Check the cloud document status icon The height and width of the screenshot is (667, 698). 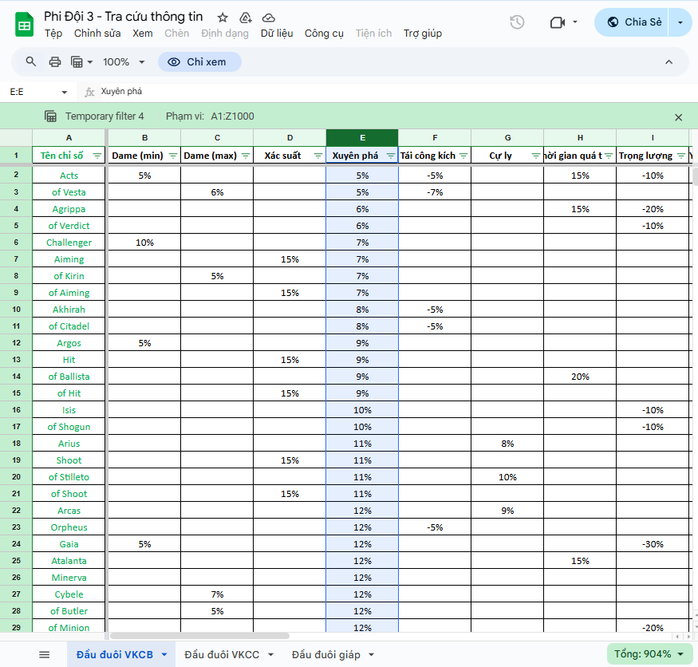(x=269, y=18)
